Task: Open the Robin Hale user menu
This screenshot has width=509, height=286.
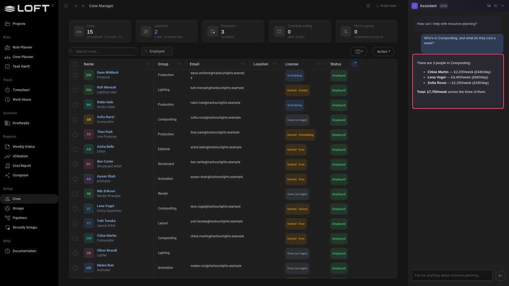Action: coord(388,6)
